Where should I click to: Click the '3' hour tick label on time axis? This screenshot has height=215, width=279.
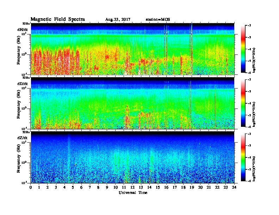pos(56,188)
